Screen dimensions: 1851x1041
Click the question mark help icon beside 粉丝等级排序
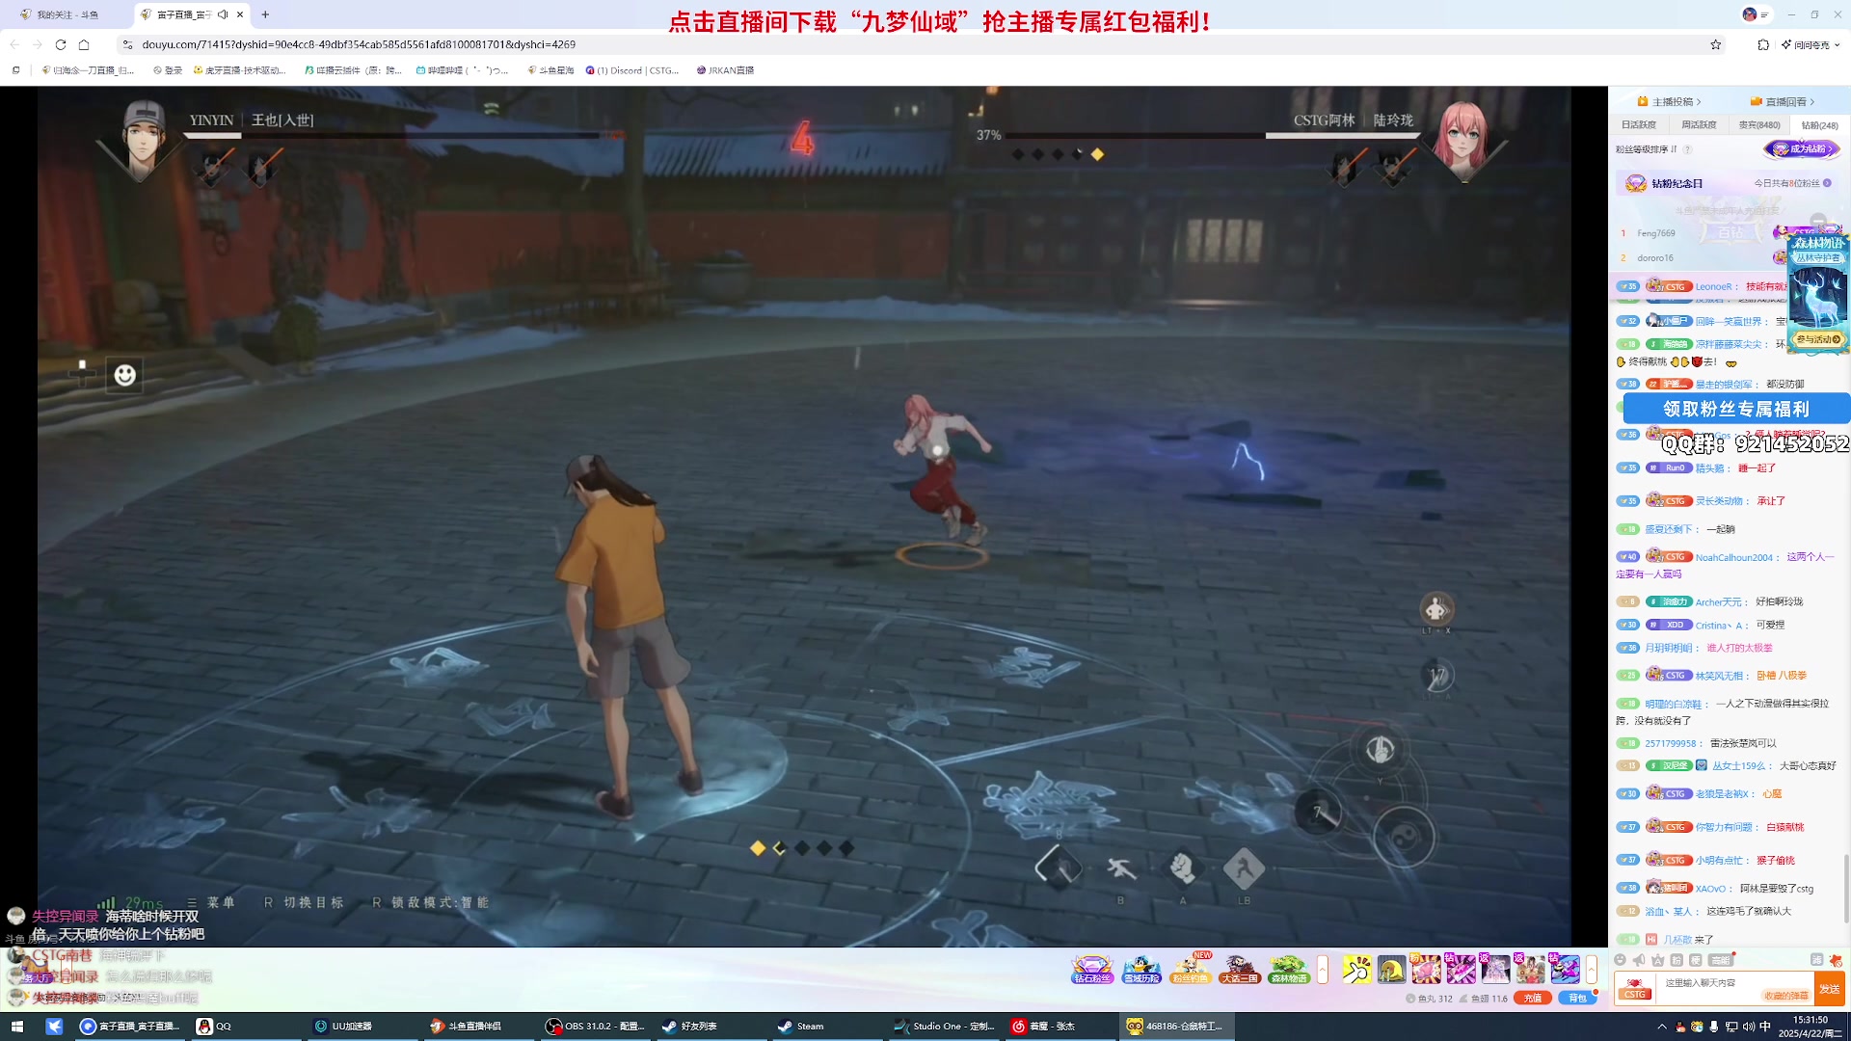coord(1687,149)
